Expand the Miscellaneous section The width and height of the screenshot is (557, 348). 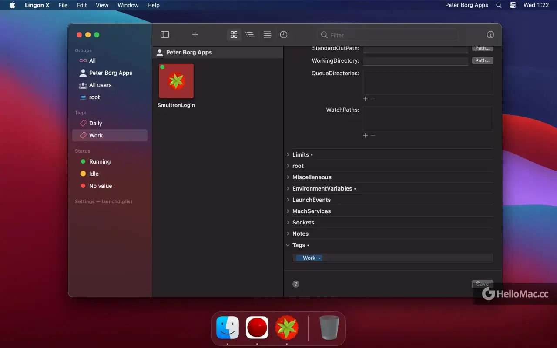(288, 177)
